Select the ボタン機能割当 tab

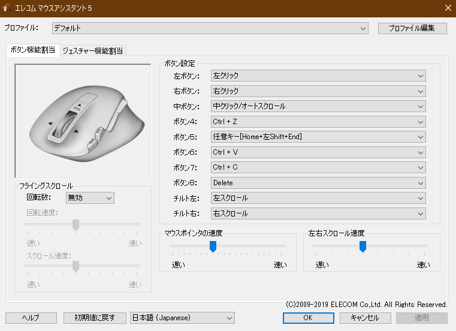[x=33, y=50]
